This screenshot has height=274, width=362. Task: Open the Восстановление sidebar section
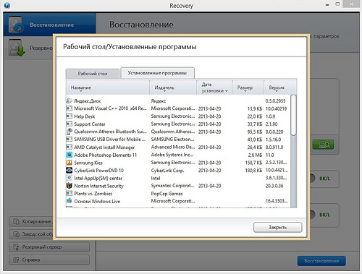[x=50, y=25]
